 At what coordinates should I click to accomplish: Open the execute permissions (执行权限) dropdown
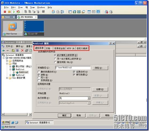(x=89, y=98)
